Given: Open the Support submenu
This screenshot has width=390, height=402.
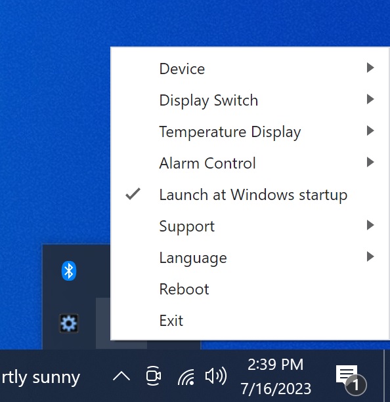Looking at the screenshot, I should point(249,226).
